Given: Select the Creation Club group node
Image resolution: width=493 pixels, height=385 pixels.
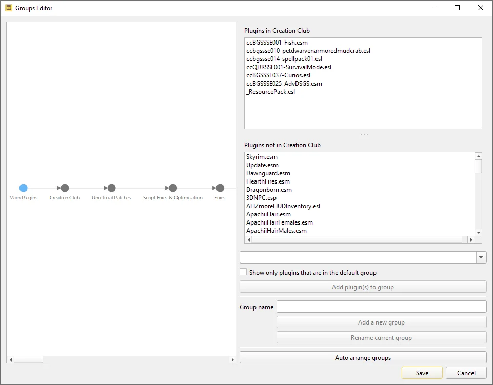Looking at the screenshot, I should 65,188.
